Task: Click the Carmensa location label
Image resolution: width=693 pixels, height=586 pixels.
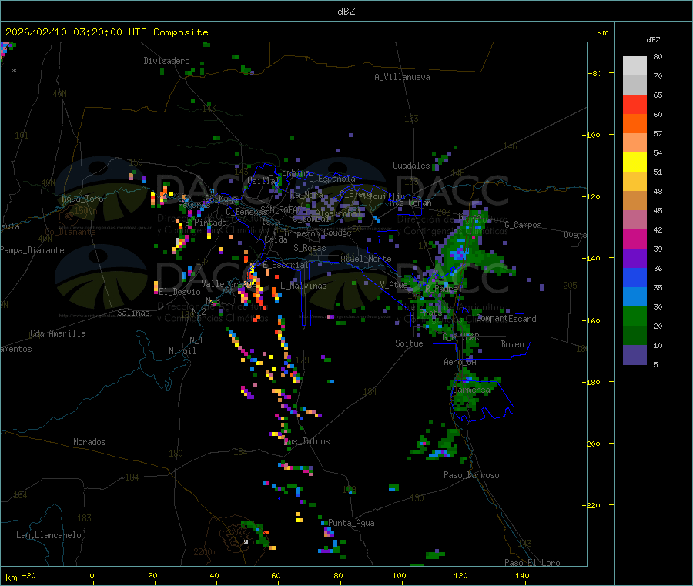Action: click(471, 390)
